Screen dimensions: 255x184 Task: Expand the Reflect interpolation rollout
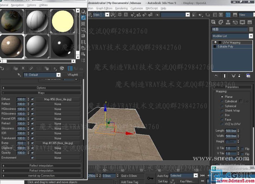[41, 166]
